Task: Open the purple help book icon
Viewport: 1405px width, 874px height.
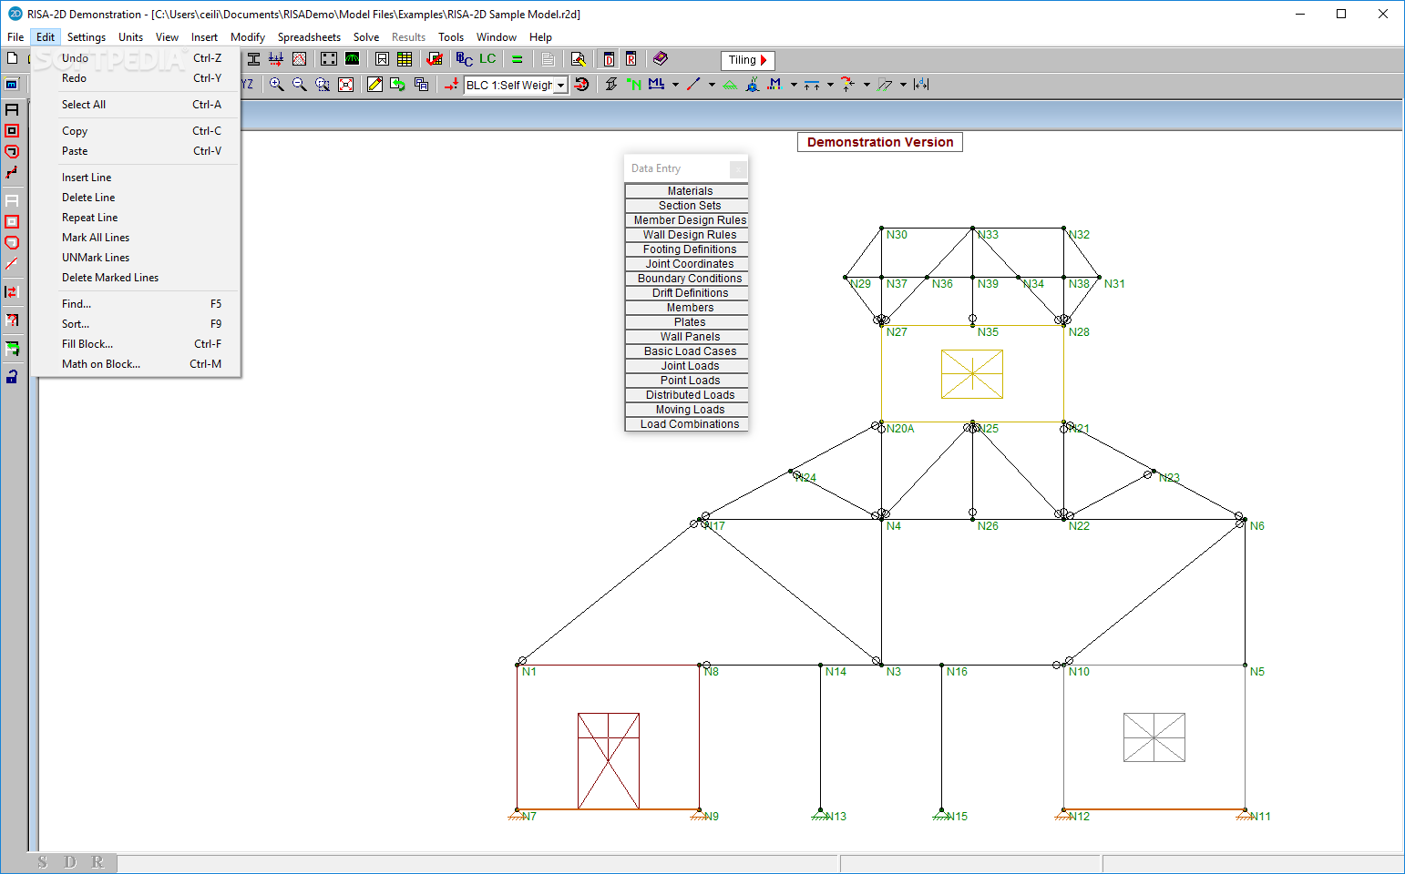Action: 661,59
